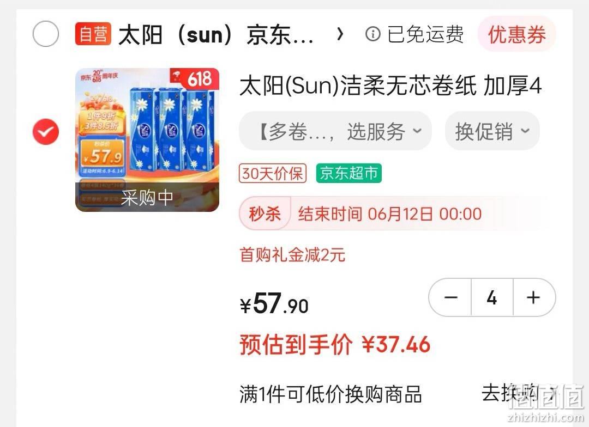The image size is (589, 427).
Task: Tap 首购礼金减2元 discount text
Action: pyautogui.click(x=292, y=255)
